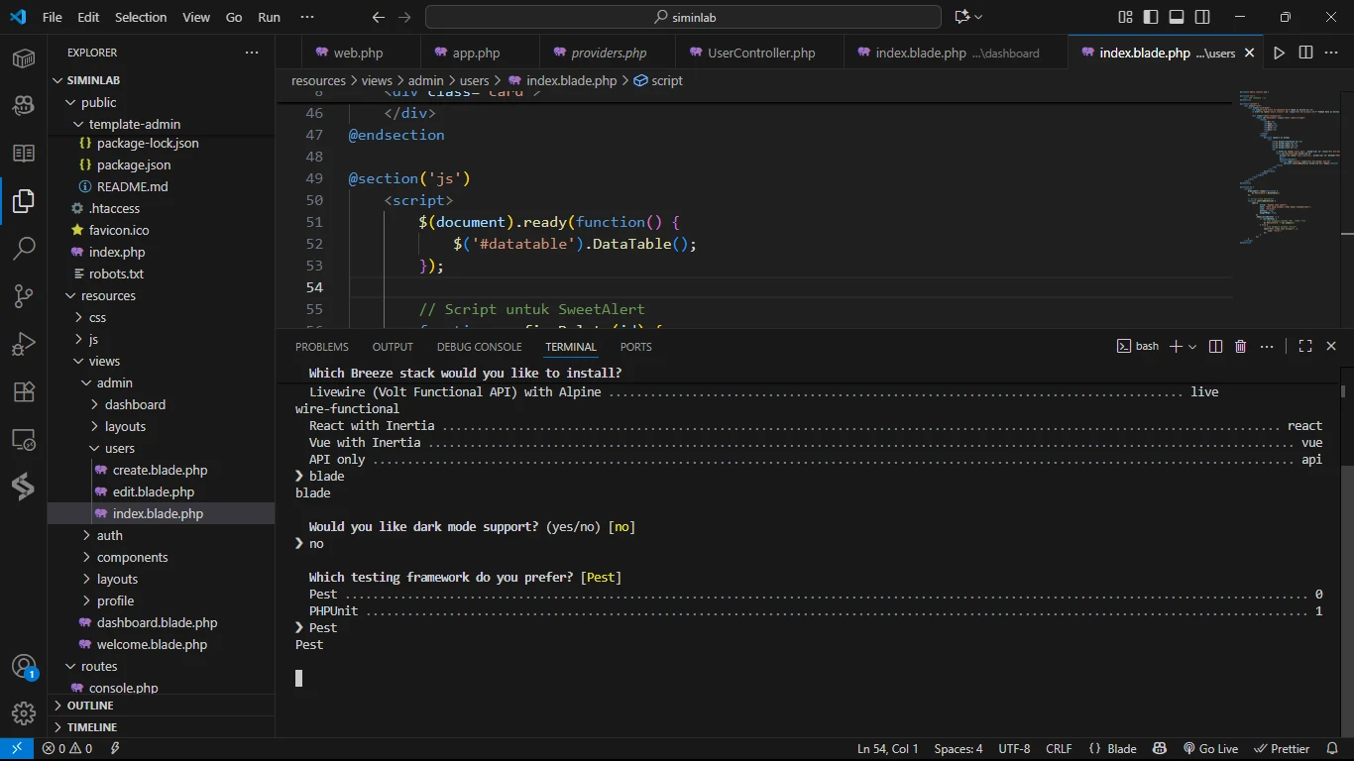Toggle the secondary side bar visibility

click(1202, 17)
